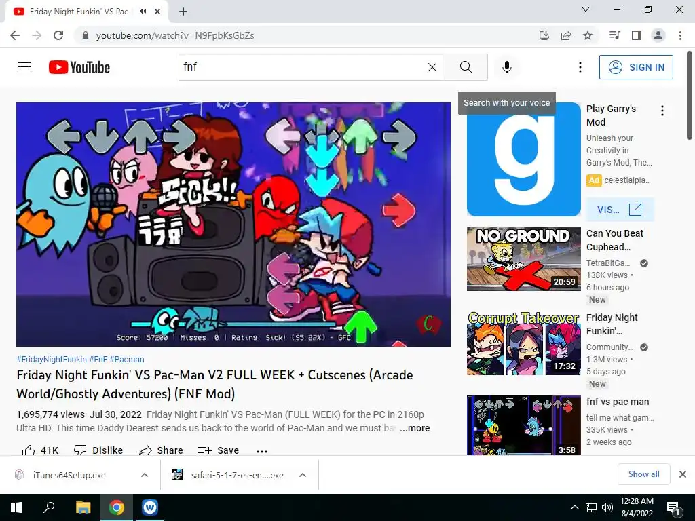Click the magnifier search button

tap(466, 67)
